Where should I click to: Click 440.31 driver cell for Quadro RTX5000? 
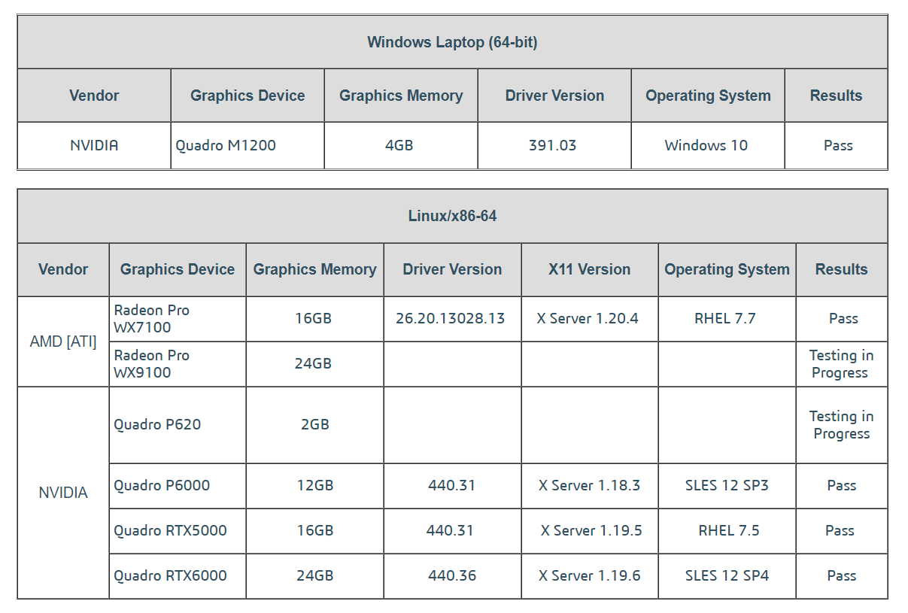(452, 531)
